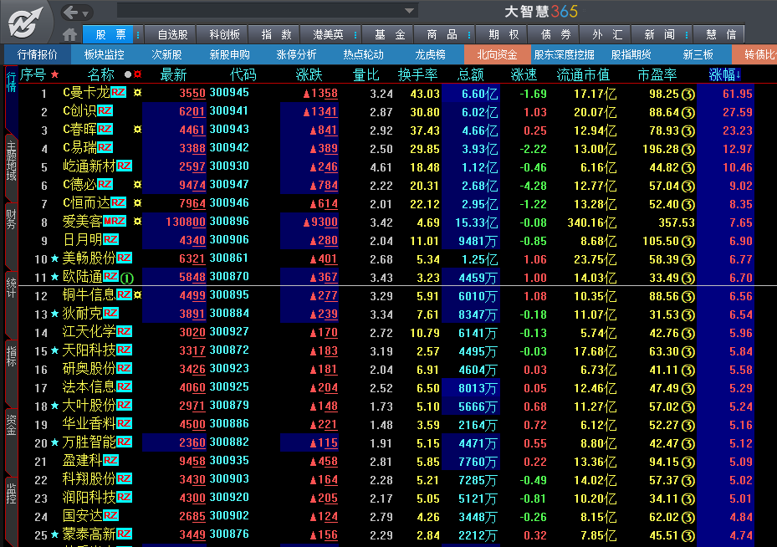This screenshot has height=547, width=777.
Task: Sort by the 换手率 column header
Action: coord(417,74)
